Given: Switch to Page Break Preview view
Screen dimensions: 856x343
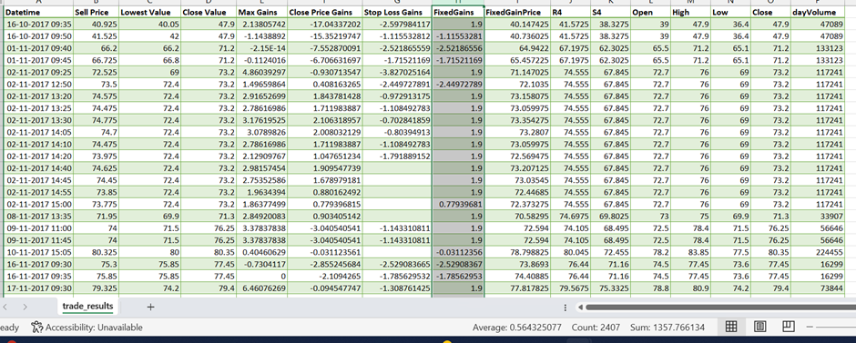Looking at the screenshot, I should click(x=788, y=328).
